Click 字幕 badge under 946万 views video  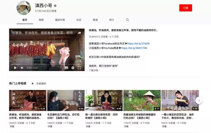tap(164, 126)
